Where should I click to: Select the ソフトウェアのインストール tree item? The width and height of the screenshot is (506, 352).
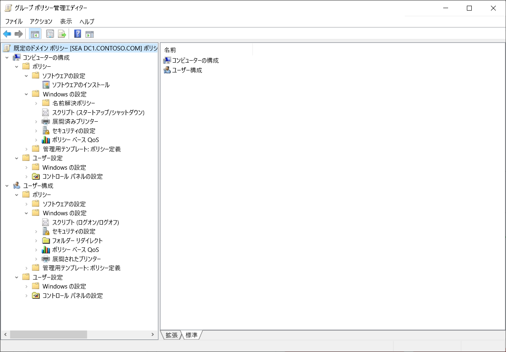pos(81,85)
